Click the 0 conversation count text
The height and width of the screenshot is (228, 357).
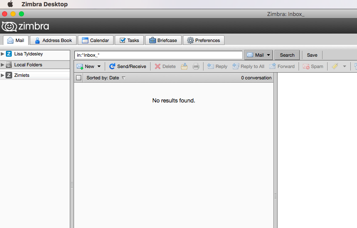click(257, 78)
